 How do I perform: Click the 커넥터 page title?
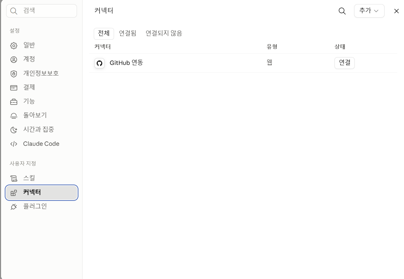click(104, 11)
